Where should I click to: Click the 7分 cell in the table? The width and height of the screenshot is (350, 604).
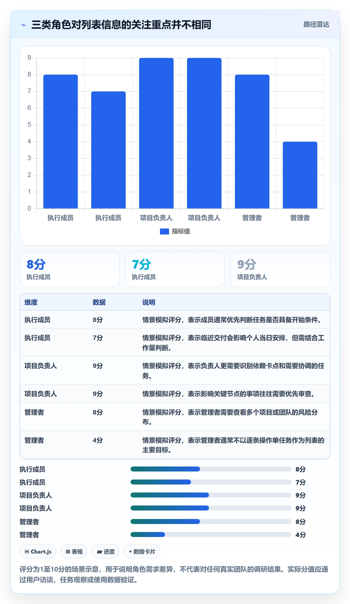coord(98,338)
